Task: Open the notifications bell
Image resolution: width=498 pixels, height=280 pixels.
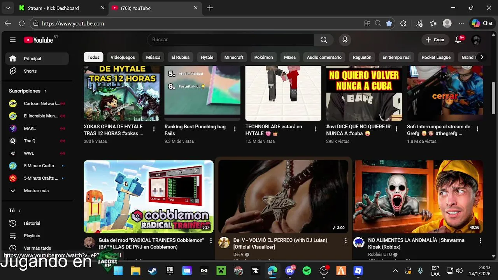Action: point(458,40)
